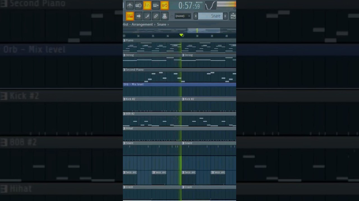Click the playlist minimap overview strip
The image size is (359, 201).
179,30
